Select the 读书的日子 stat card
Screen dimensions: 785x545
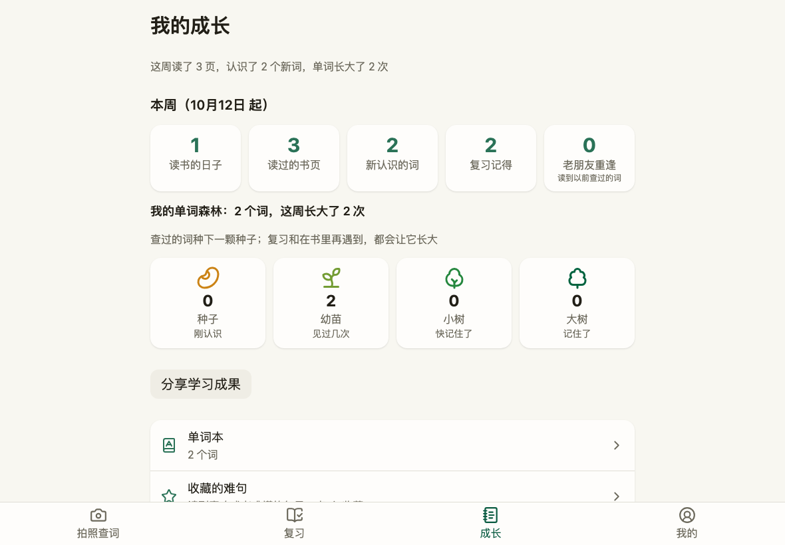[195, 158]
